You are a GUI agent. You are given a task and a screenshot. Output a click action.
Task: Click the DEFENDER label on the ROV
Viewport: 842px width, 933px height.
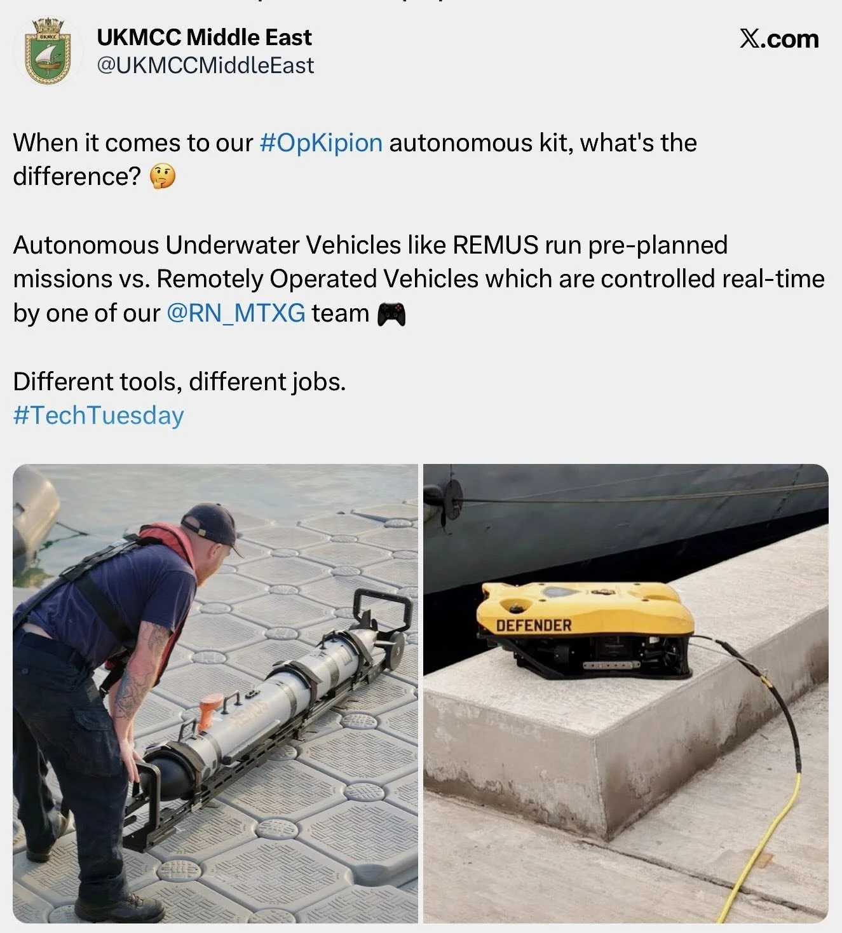click(534, 625)
